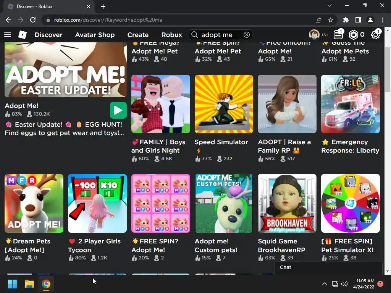The image size is (391, 293).
Task: Open the Dream Pets reindeer thumbnail
Action: coord(34,203)
